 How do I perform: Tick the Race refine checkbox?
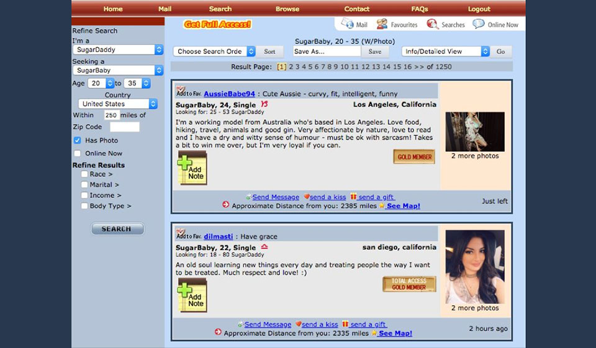pos(84,174)
